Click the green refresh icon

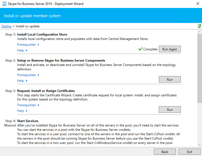click(200, 26)
